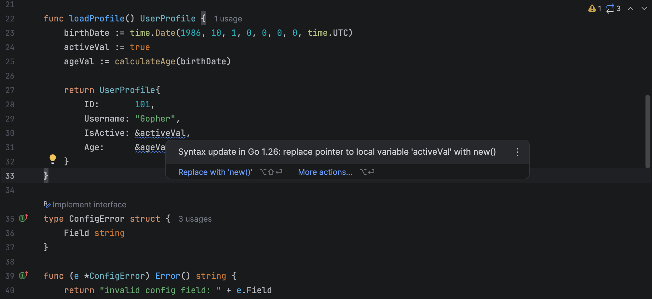
Task: Open the More actions... link
Action: [x=325, y=172]
